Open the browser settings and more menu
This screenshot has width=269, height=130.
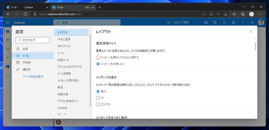(x=260, y=14)
